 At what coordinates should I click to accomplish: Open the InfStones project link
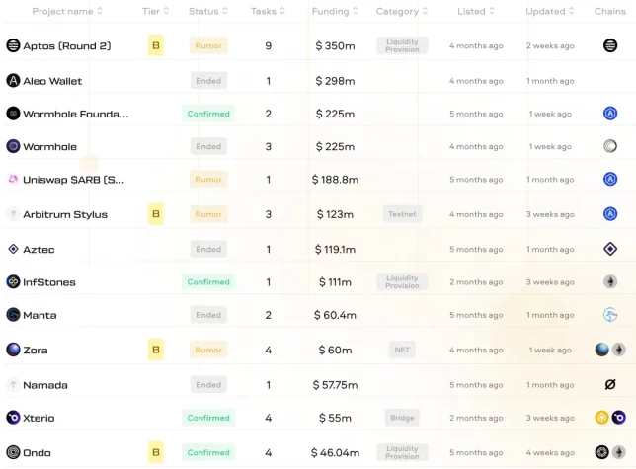tap(49, 282)
